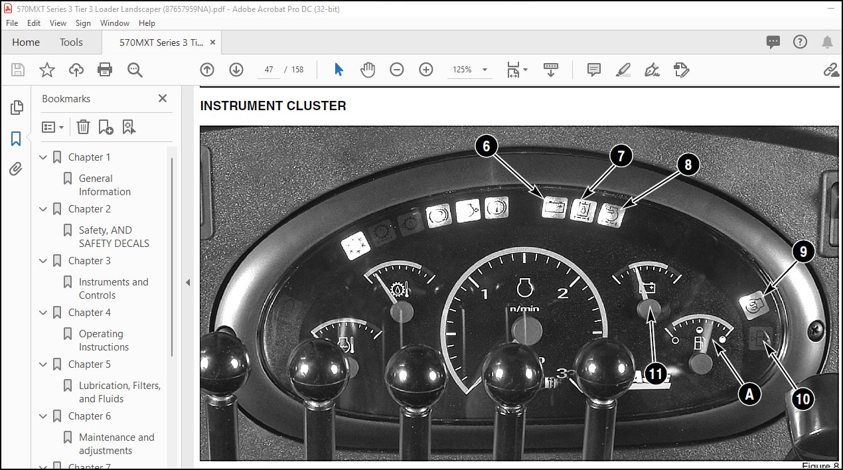Jump to Safety, AND SAFETY DECALS bookmark
Viewport: 843px width, 470px height.
pos(114,237)
